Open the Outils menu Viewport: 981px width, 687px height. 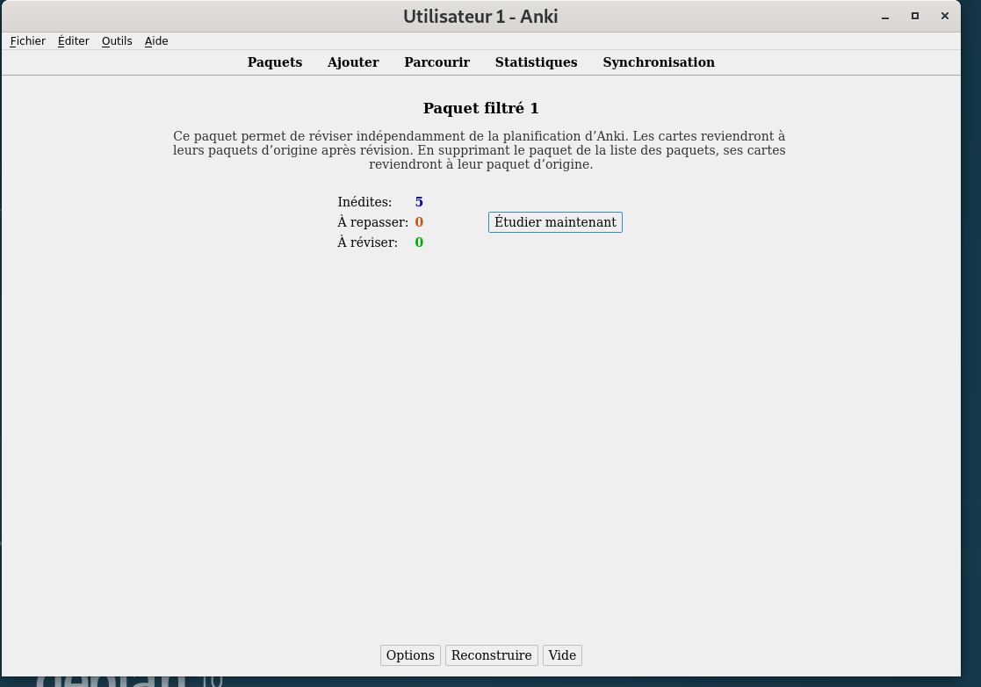coord(117,41)
